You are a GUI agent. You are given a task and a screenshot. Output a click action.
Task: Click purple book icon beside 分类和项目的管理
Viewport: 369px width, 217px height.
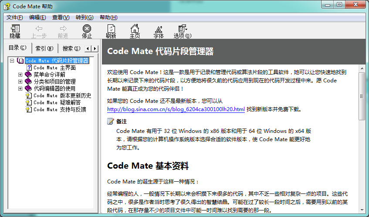28,81
